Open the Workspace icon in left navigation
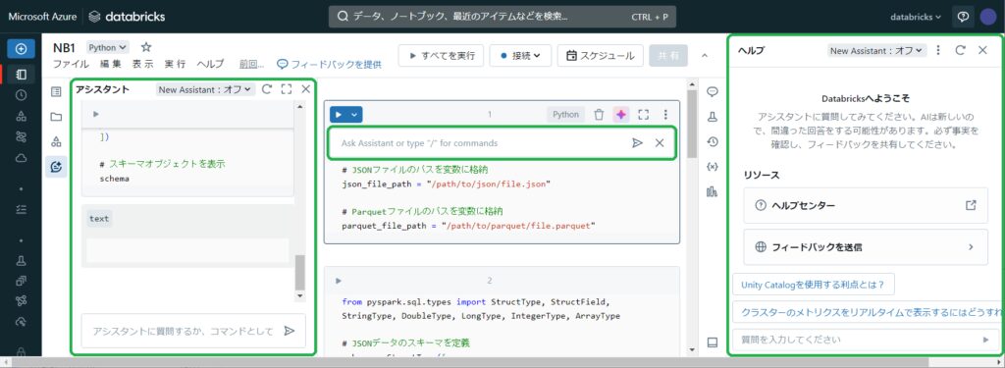1005x368 pixels. point(22,75)
